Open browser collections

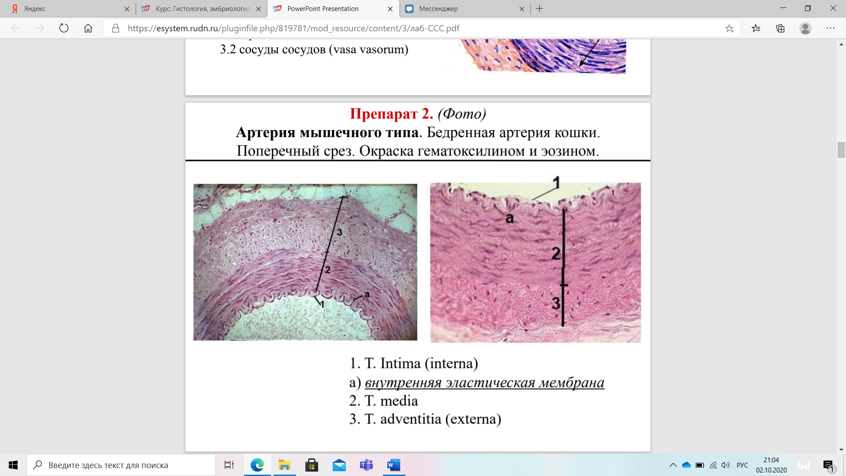coord(780,28)
